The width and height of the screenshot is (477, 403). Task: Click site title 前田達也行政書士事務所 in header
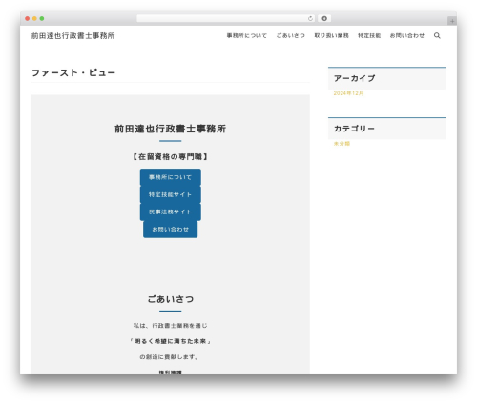pos(73,36)
